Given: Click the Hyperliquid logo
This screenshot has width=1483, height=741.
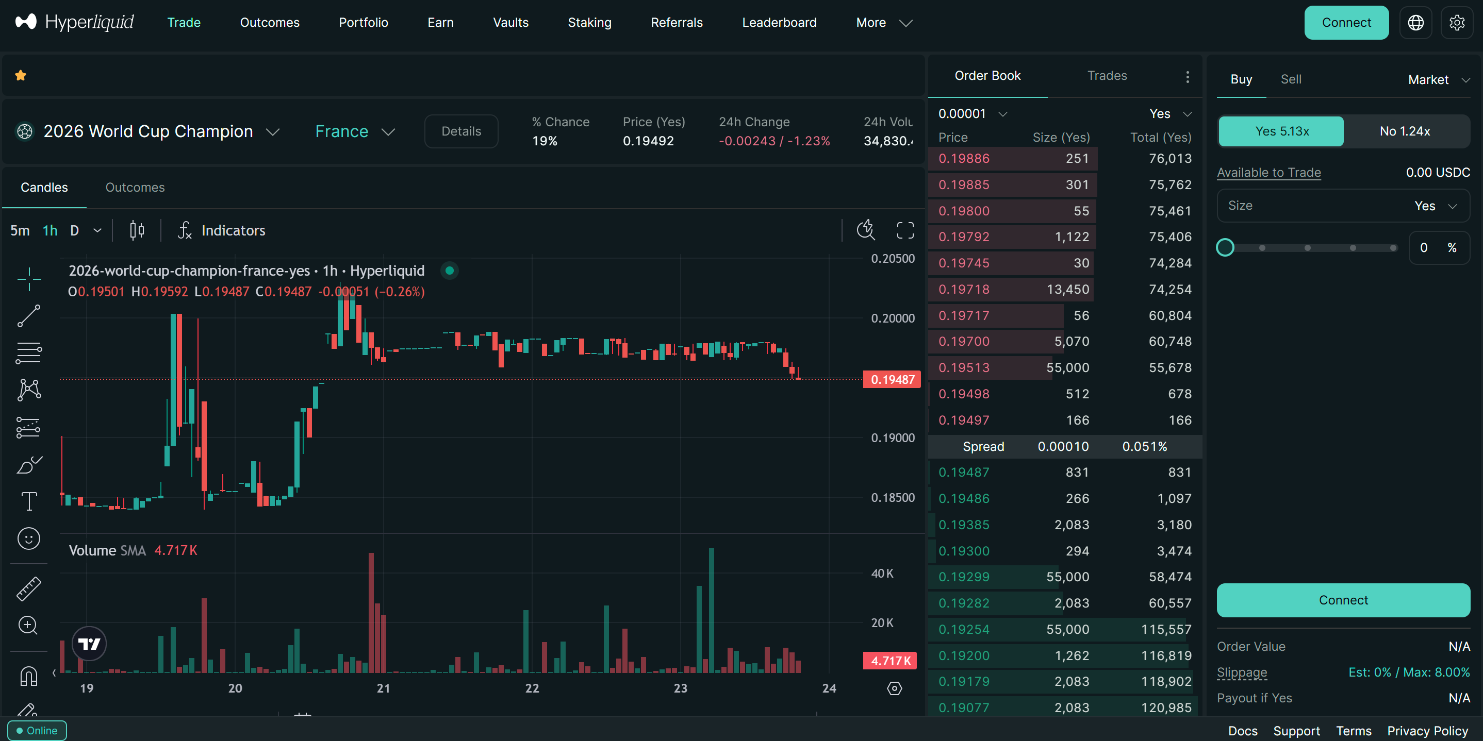Looking at the screenshot, I should pos(74,23).
